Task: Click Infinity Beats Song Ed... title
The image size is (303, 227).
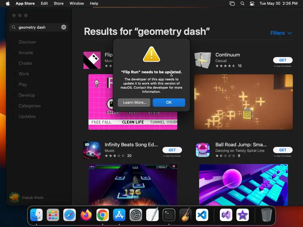Action: (131, 145)
